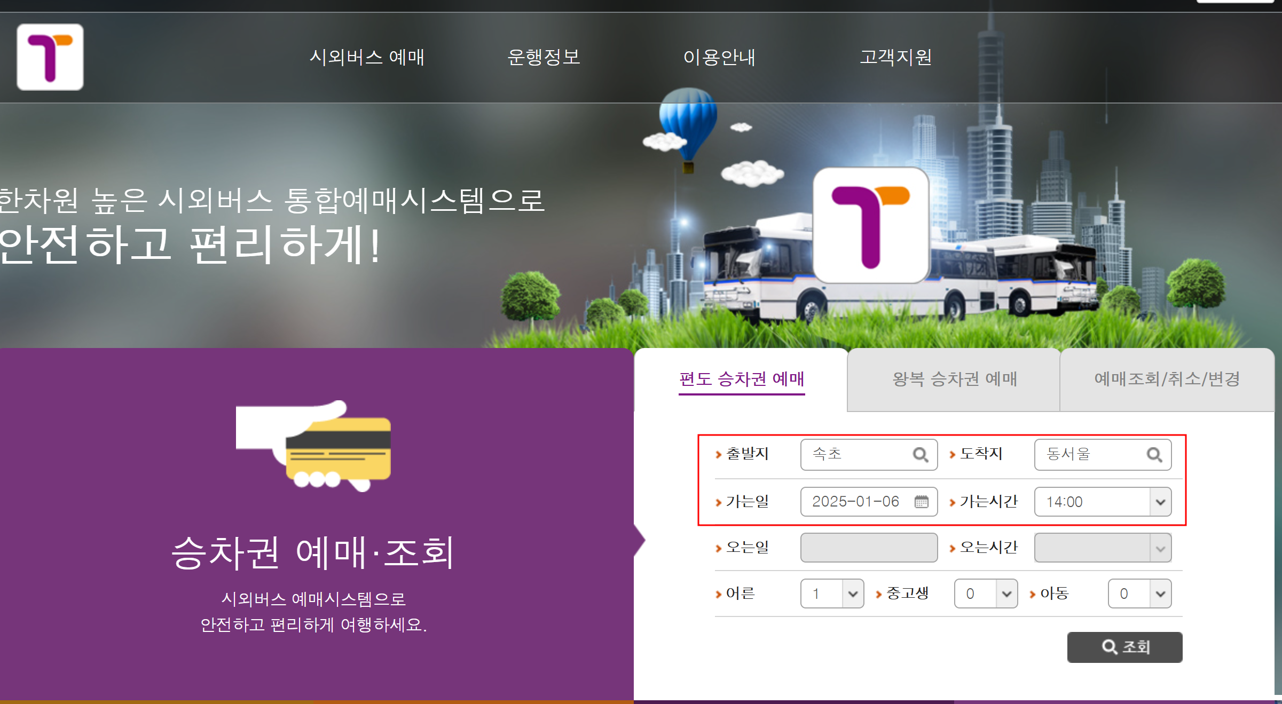Select 편도 승차권 예매 tab
This screenshot has height=704, width=1282.
(x=741, y=379)
